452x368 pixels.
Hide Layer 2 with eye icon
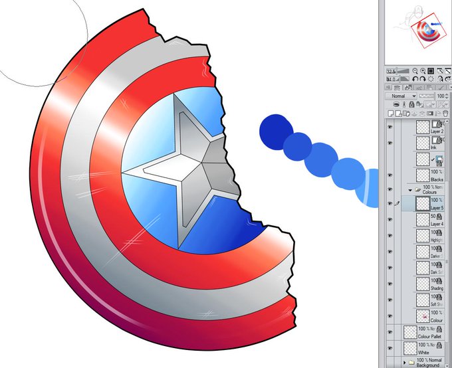click(x=390, y=127)
